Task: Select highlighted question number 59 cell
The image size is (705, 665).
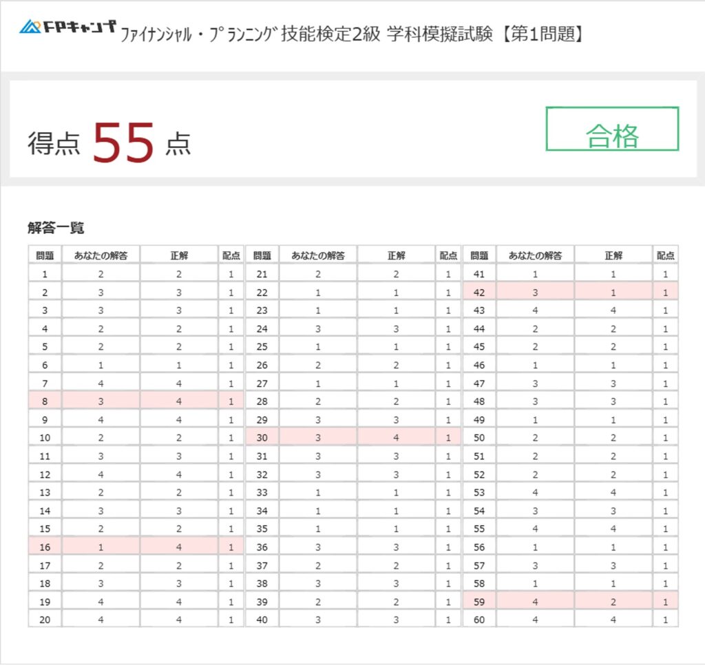Action: pyautogui.click(x=479, y=601)
